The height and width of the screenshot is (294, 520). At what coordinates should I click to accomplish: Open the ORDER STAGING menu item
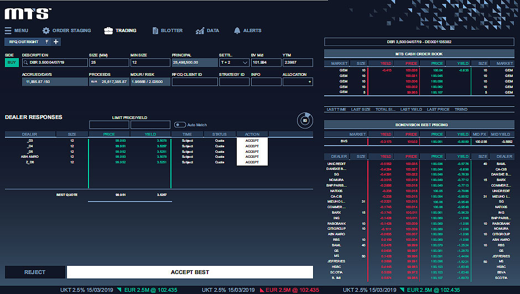(71, 30)
